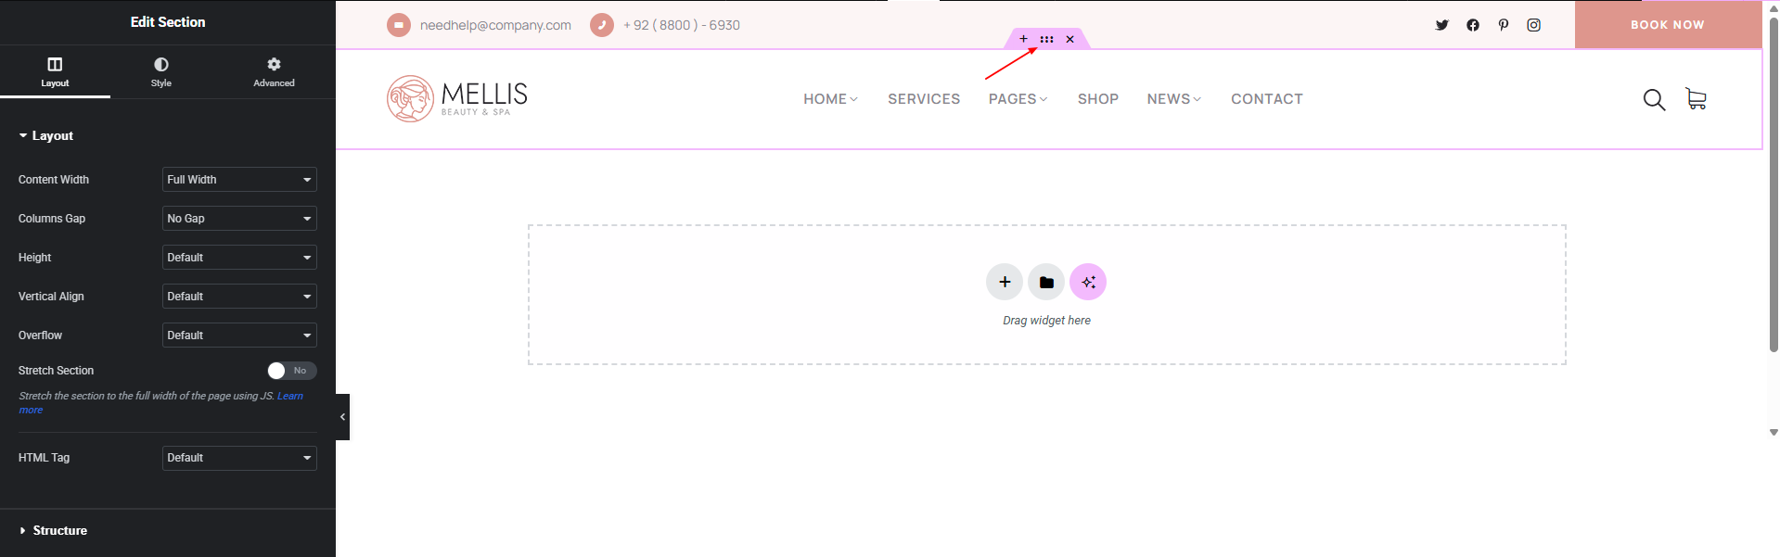This screenshot has height=557, width=1780.
Task: Open the NEWS menu item
Action: [x=1174, y=99]
